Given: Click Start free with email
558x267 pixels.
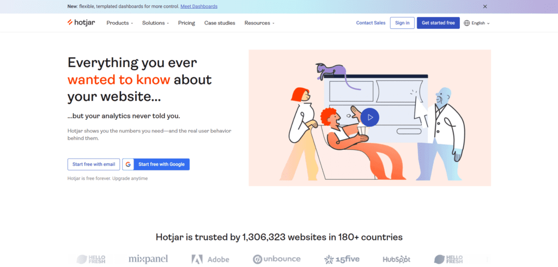Looking at the screenshot, I should (x=94, y=165).
